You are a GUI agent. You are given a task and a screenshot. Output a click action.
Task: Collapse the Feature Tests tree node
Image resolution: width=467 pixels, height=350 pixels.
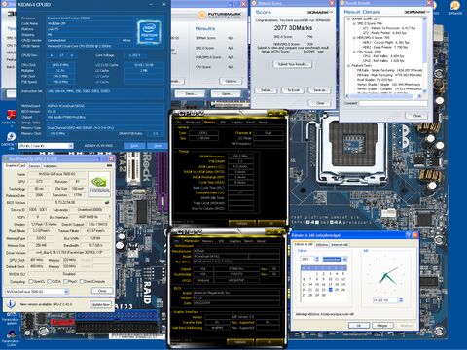pyautogui.click(x=349, y=65)
